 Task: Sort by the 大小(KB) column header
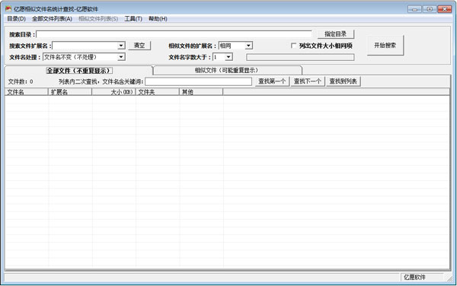tap(113, 92)
